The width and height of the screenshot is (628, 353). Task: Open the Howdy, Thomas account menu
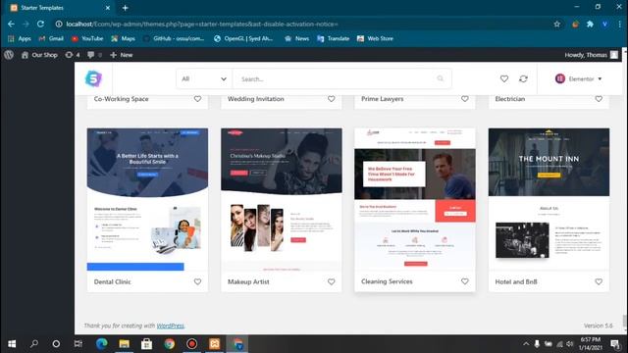(x=591, y=55)
